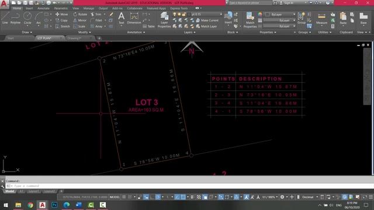The width and height of the screenshot is (374, 210).
Task: Switch to the Model layout tab
Action: (10, 191)
